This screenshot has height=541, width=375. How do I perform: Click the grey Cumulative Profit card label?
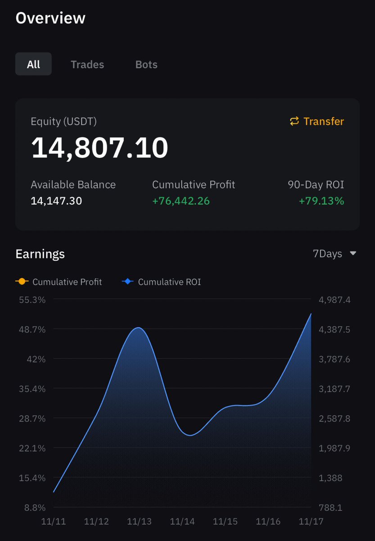(194, 185)
